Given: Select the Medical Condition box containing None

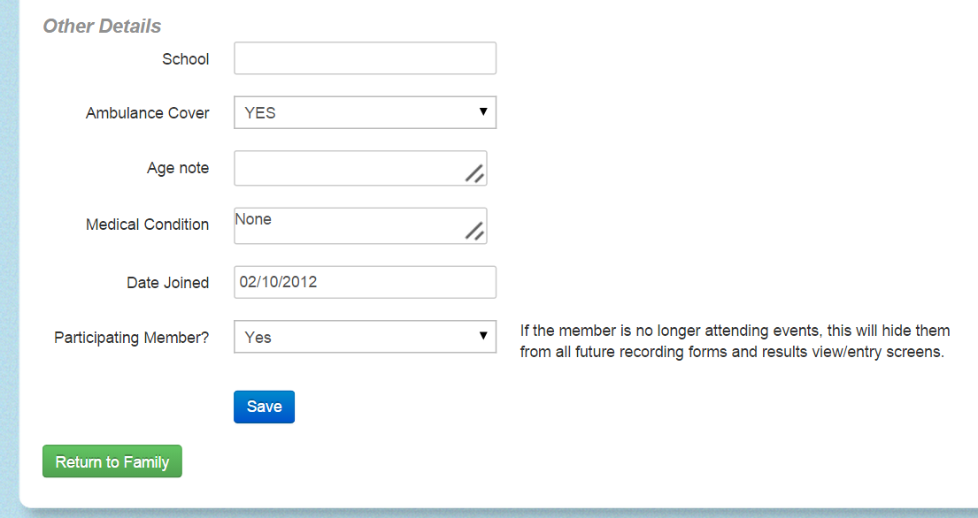Looking at the screenshot, I should [360, 226].
